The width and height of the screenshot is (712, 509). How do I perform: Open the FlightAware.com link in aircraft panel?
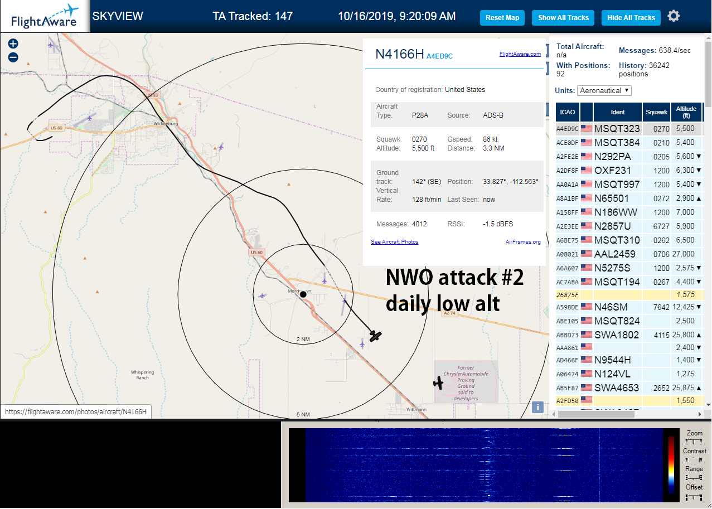(x=520, y=54)
